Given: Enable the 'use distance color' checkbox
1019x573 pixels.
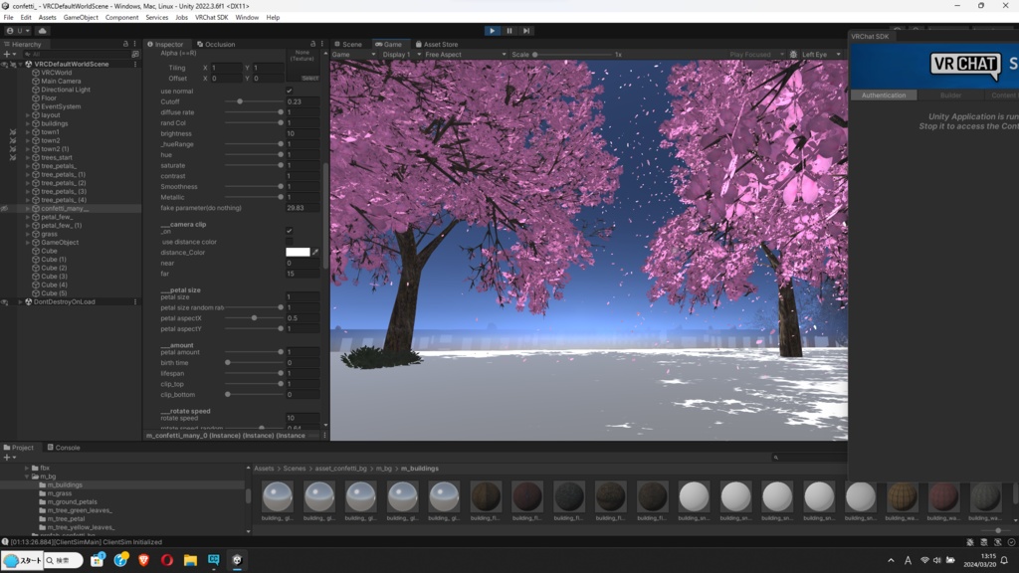Looking at the screenshot, I should 290,242.
